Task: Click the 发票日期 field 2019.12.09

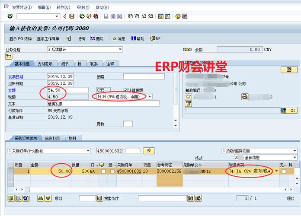Action: tap(60, 76)
